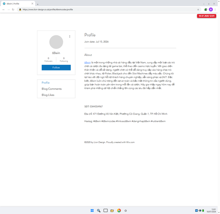Click the site security lock icon

(20, 10)
